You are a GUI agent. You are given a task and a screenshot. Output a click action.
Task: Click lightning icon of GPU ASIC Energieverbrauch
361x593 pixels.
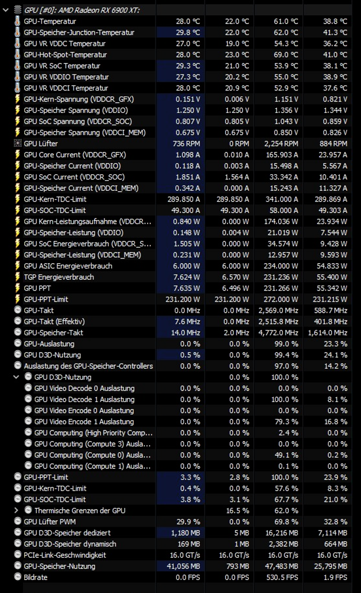[x=17, y=266]
